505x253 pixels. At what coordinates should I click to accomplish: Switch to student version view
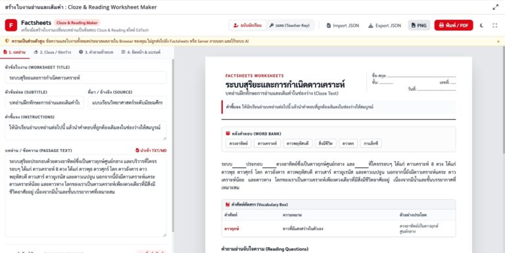tap(247, 26)
